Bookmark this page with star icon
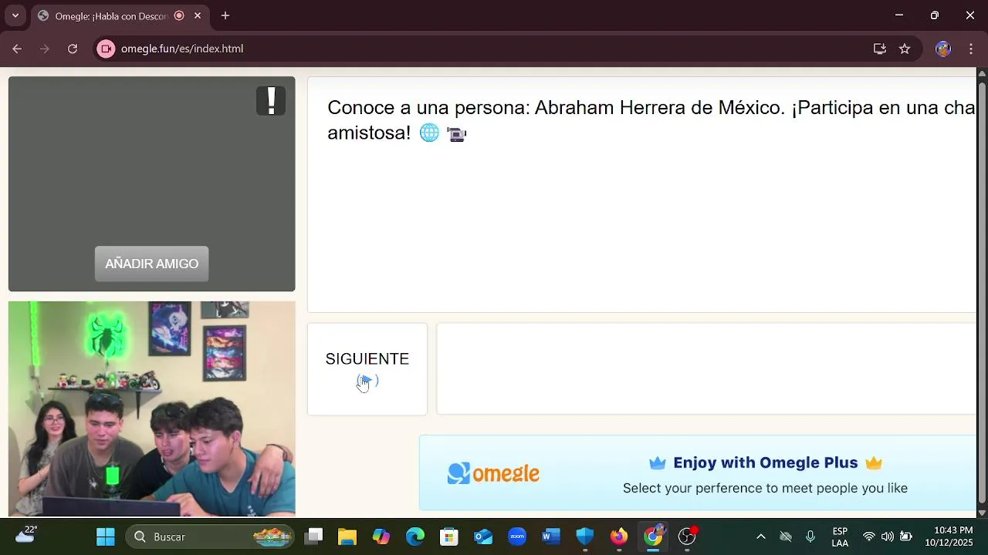 (905, 49)
